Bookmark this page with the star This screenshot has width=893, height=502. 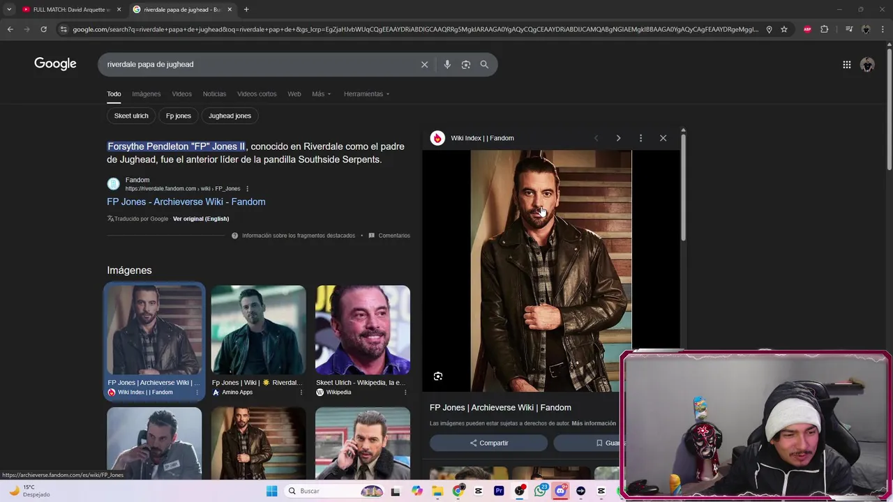pyautogui.click(x=784, y=29)
